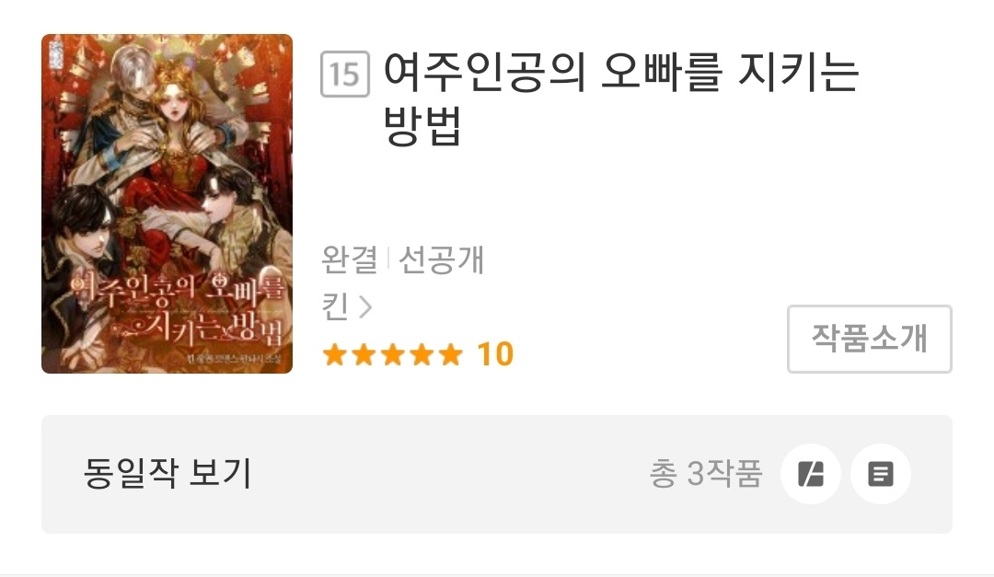Tap the 총 3작품 count text

point(706,474)
